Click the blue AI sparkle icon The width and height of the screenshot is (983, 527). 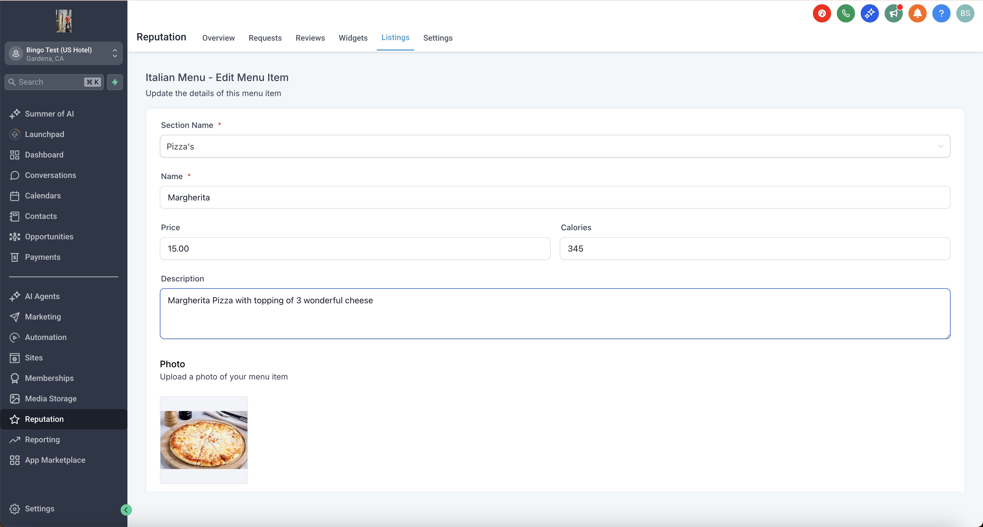(x=870, y=14)
